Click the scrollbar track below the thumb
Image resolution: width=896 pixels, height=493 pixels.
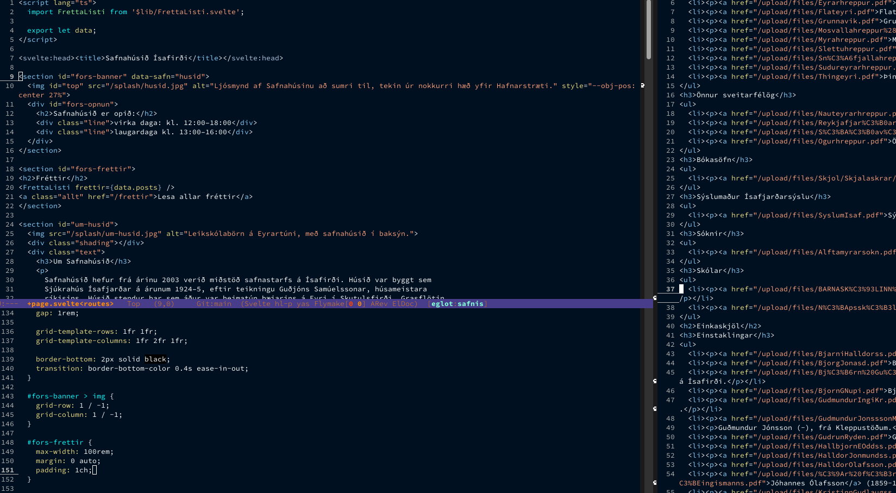point(648,179)
